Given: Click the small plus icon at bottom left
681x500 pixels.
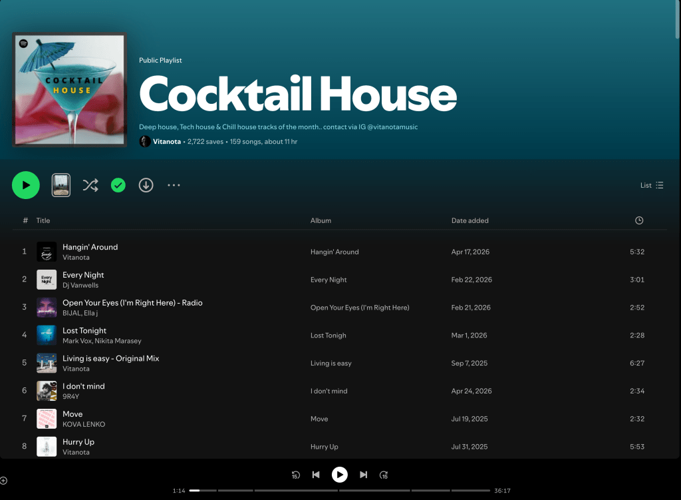Looking at the screenshot, I should click(x=3, y=481).
